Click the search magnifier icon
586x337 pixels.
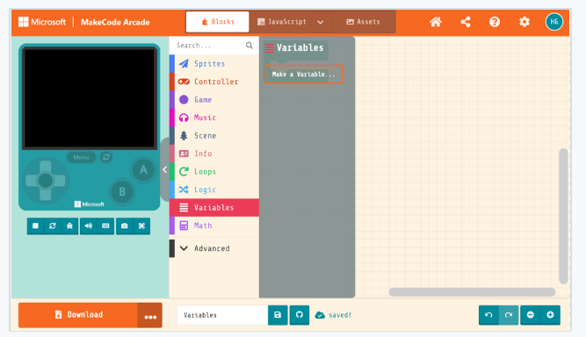[250, 46]
